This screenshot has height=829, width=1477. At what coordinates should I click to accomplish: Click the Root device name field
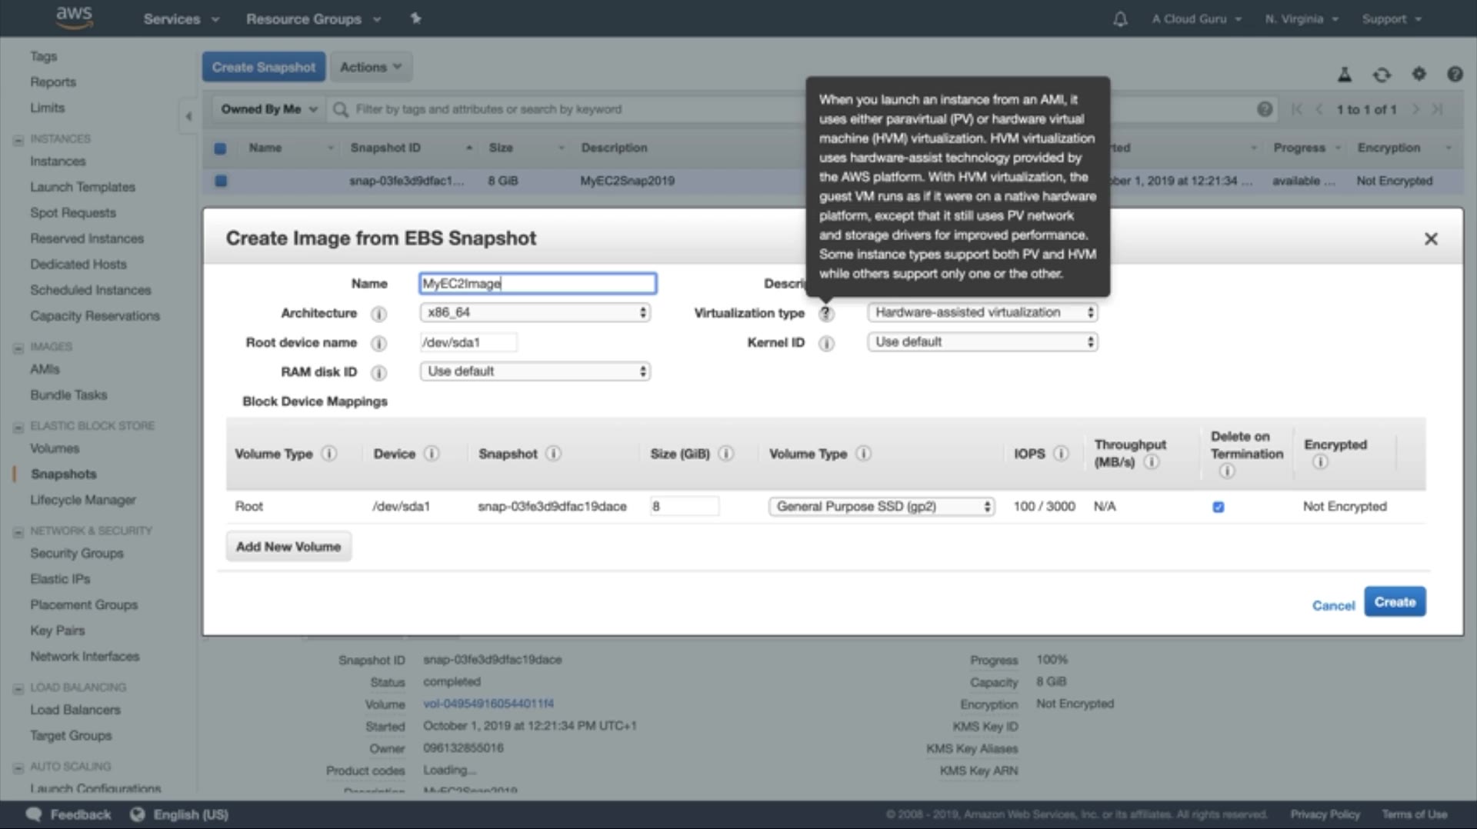(468, 342)
